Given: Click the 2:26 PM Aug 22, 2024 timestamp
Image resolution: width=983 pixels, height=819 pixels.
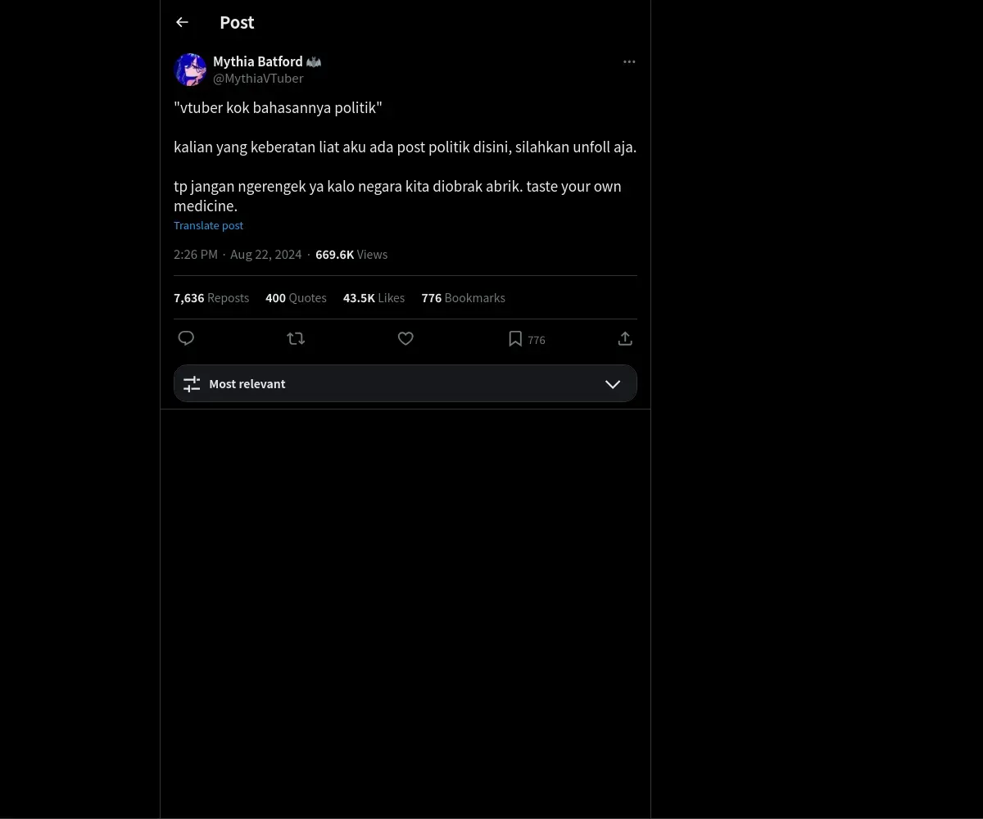Looking at the screenshot, I should [x=238, y=255].
